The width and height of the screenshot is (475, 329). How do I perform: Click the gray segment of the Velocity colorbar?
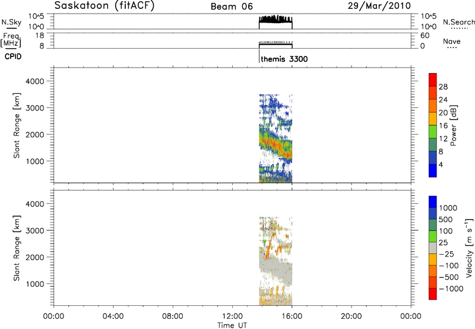pyautogui.click(x=433, y=248)
